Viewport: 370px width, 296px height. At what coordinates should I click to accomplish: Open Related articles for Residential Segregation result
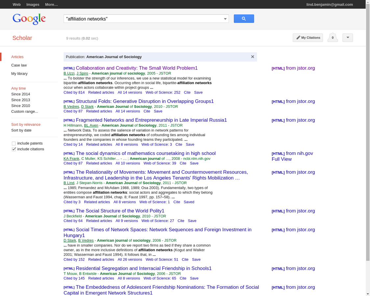point(101,278)
